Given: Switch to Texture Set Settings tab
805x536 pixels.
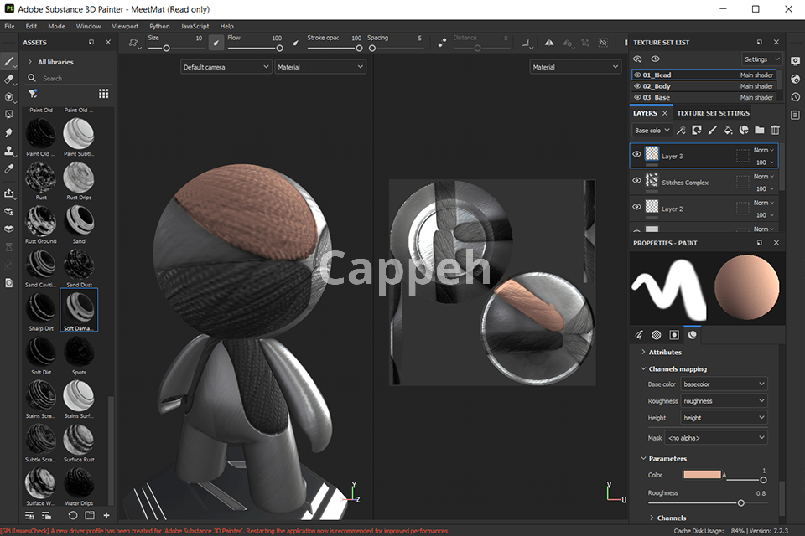Looking at the screenshot, I should pos(713,113).
